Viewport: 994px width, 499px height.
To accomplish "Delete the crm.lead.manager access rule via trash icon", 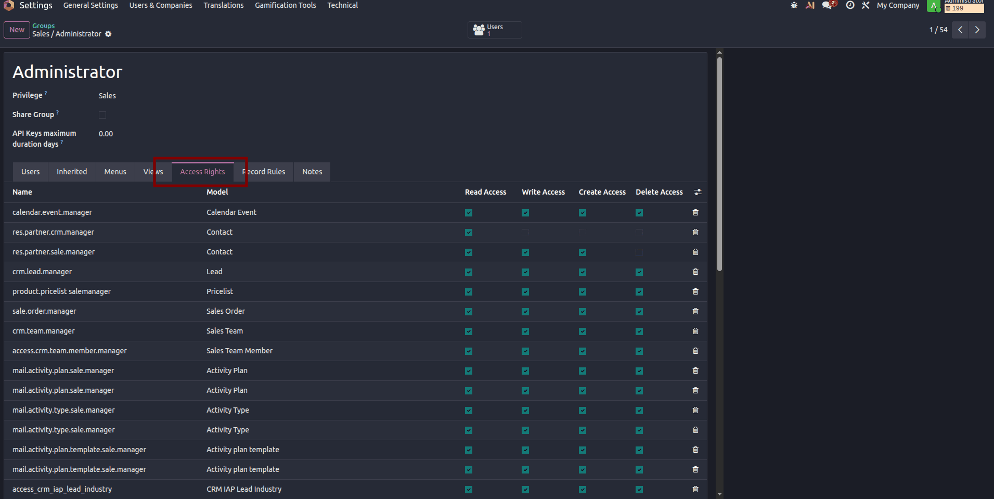I will [695, 272].
